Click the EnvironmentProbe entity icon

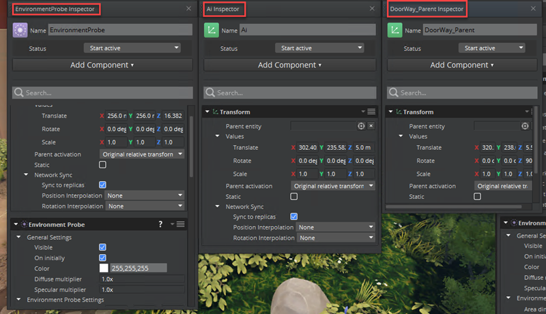20,30
